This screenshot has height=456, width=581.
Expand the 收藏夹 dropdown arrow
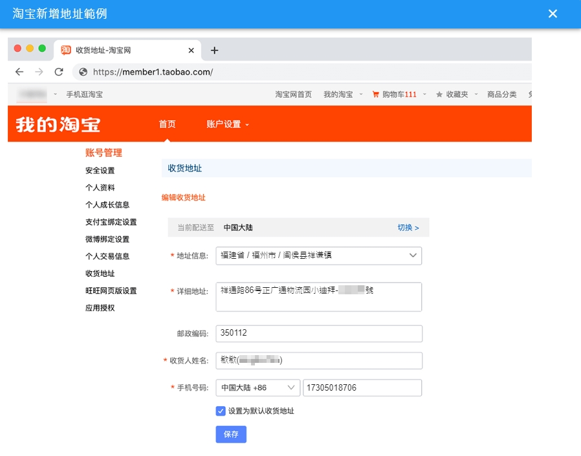[x=476, y=94]
